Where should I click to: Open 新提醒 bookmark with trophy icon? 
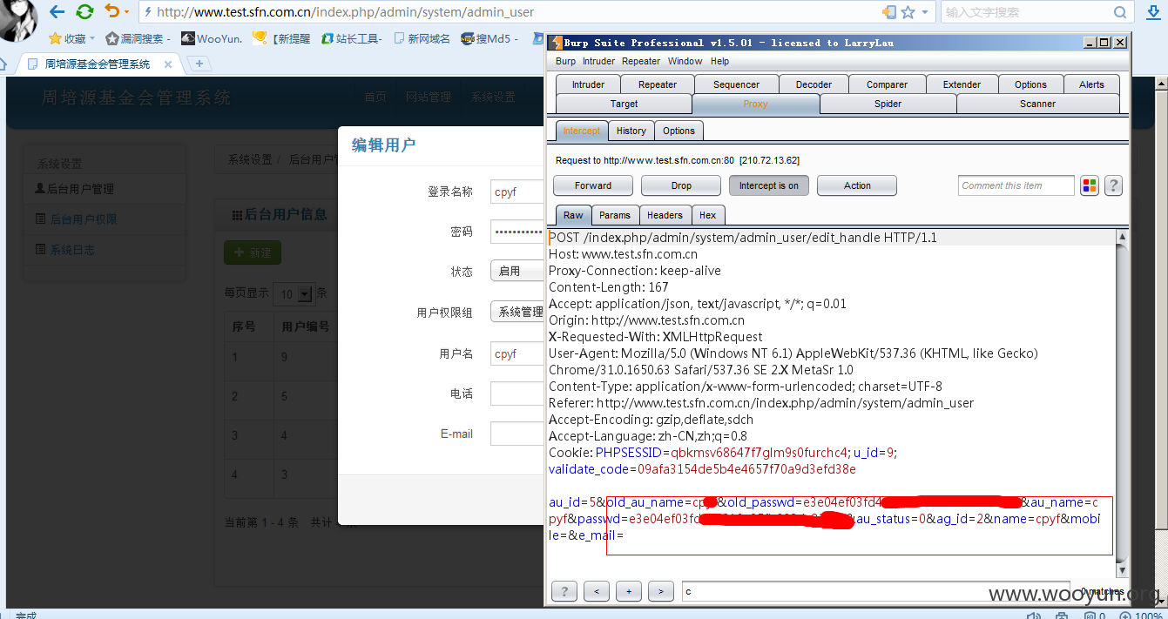[x=281, y=38]
